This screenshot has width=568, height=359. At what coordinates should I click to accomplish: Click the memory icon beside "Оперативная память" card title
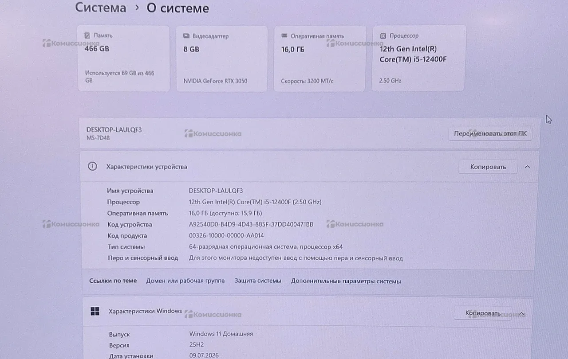(x=284, y=36)
